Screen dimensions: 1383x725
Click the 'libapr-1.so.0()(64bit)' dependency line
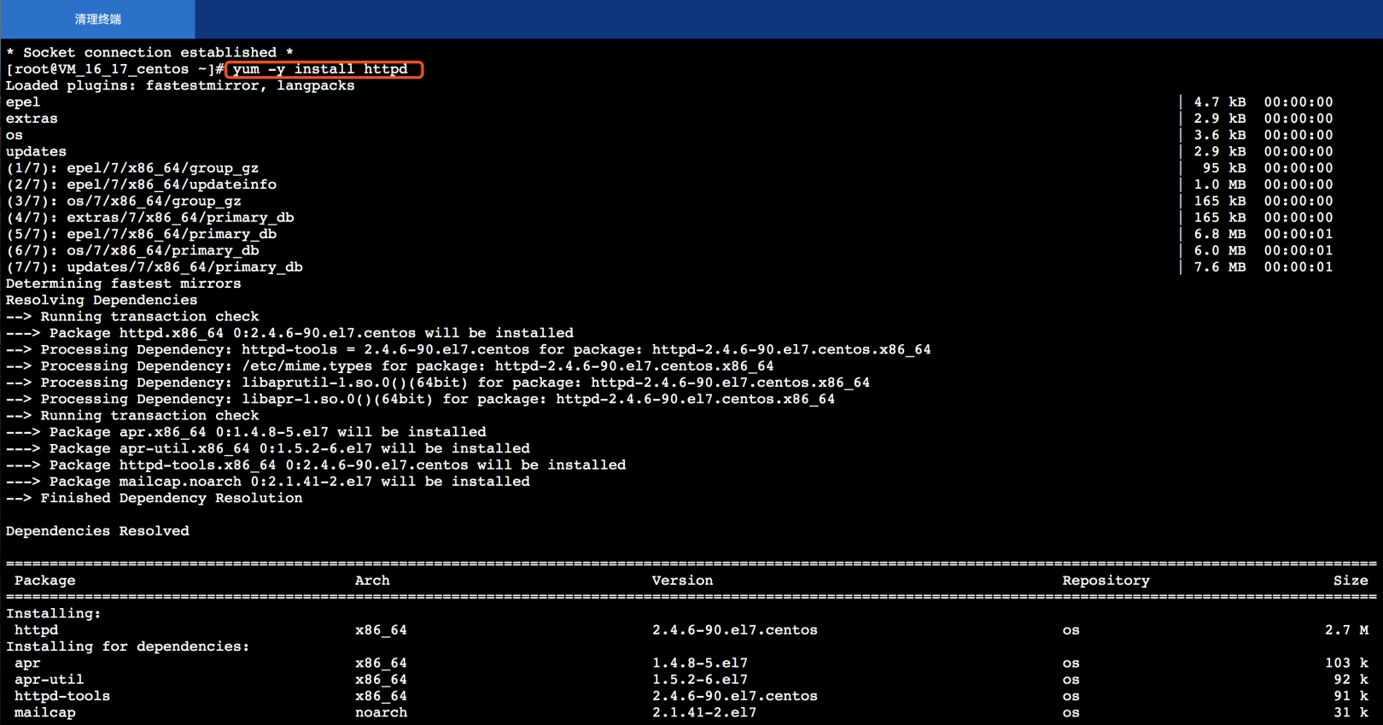pyautogui.click(x=421, y=399)
